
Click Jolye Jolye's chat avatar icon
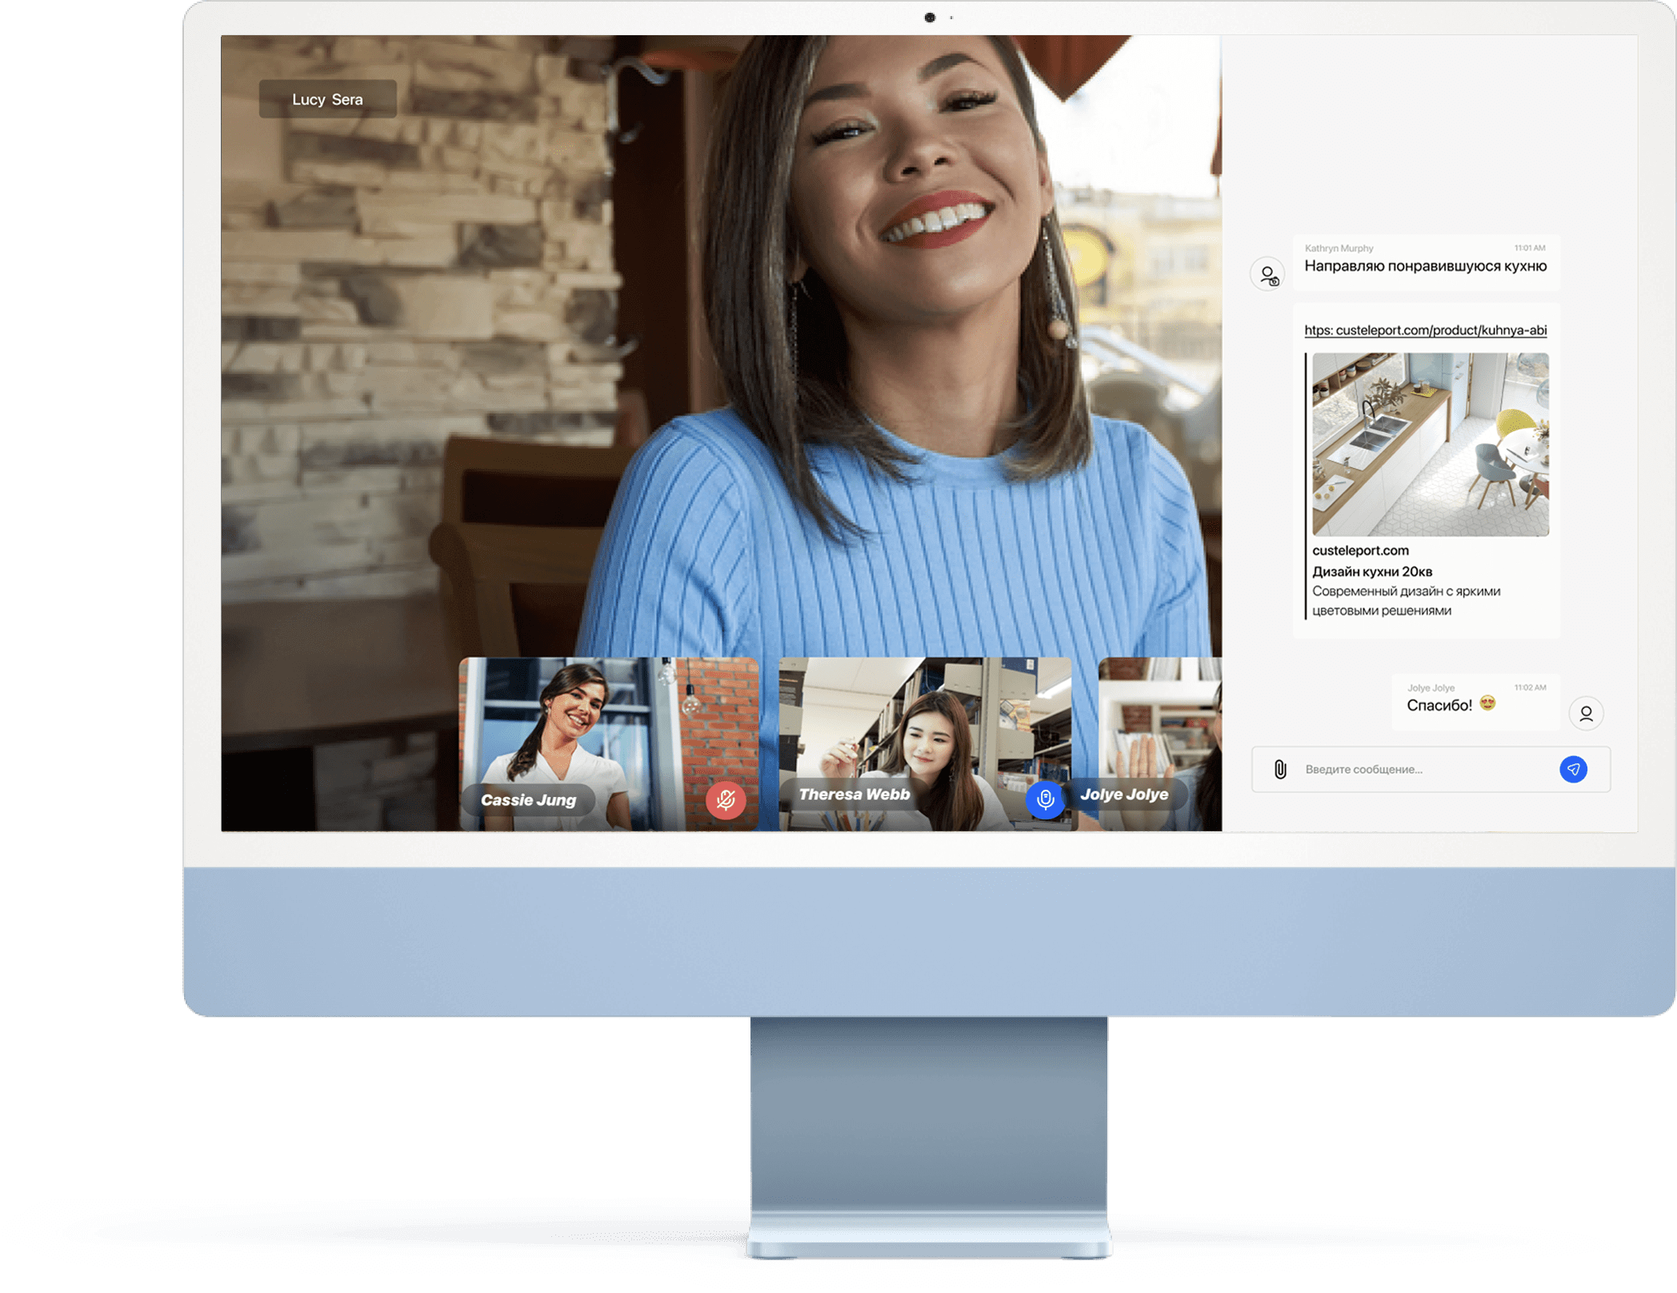1586,713
